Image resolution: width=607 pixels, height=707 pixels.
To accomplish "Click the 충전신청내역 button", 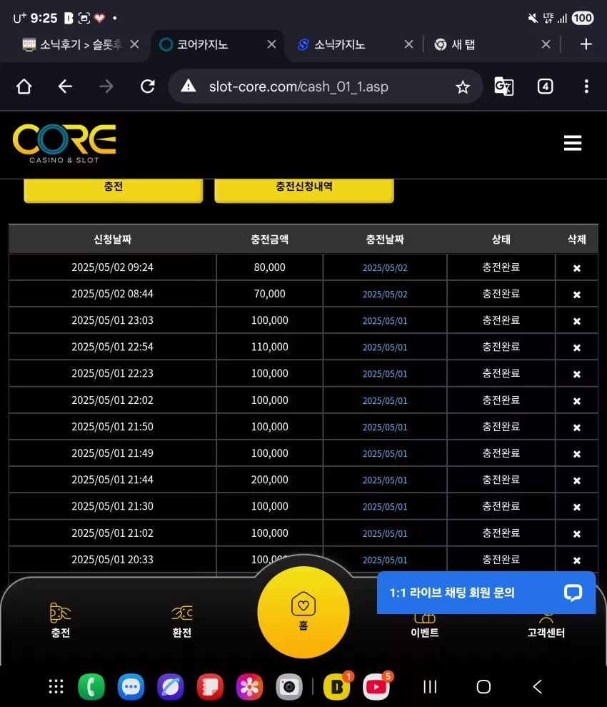I will 304,189.
